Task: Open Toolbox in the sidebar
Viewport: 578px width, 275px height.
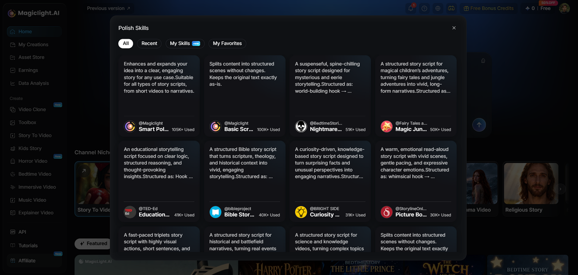Action: [x=34, y=122]
